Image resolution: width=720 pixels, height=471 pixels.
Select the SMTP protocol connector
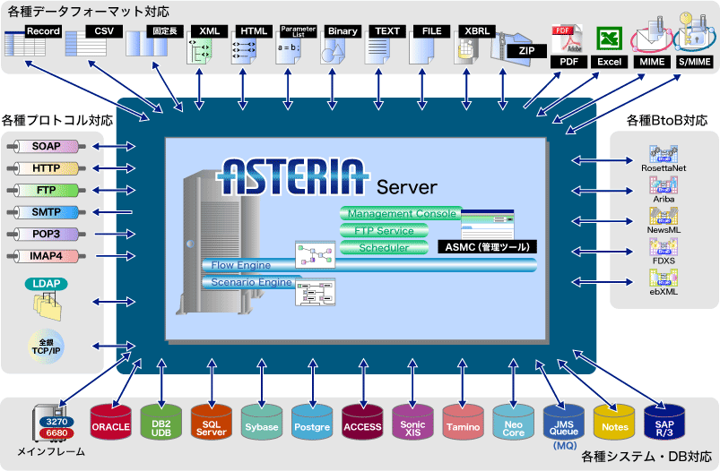(47, 212)
